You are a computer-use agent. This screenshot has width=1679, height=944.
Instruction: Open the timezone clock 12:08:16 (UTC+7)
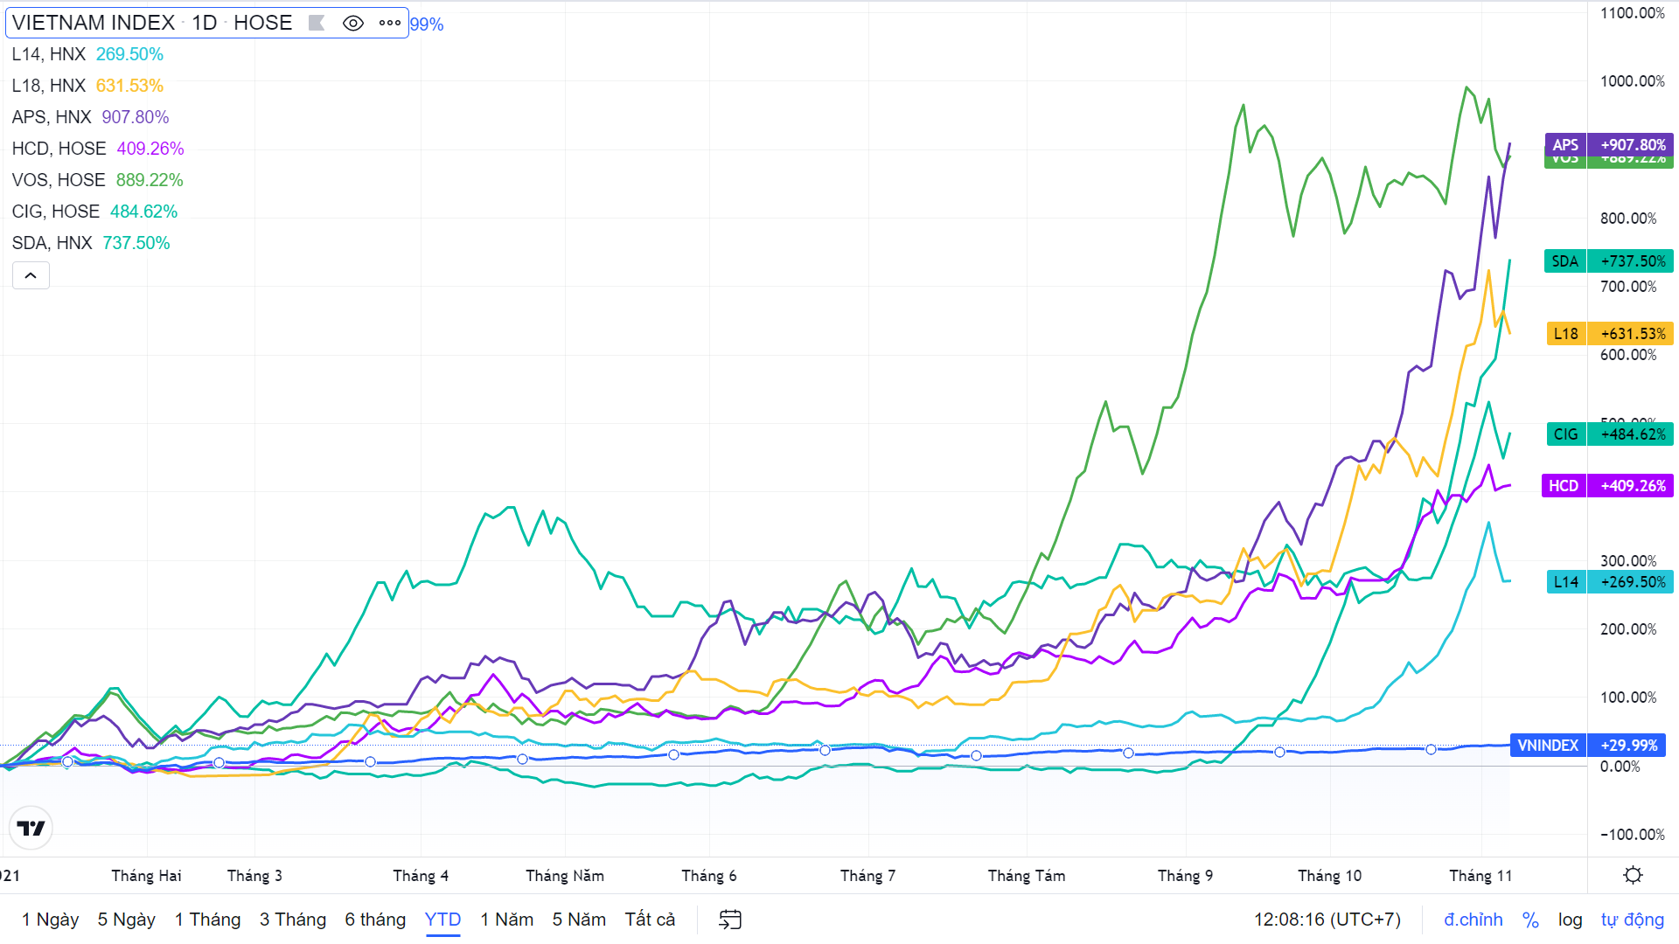point(1327,920)
